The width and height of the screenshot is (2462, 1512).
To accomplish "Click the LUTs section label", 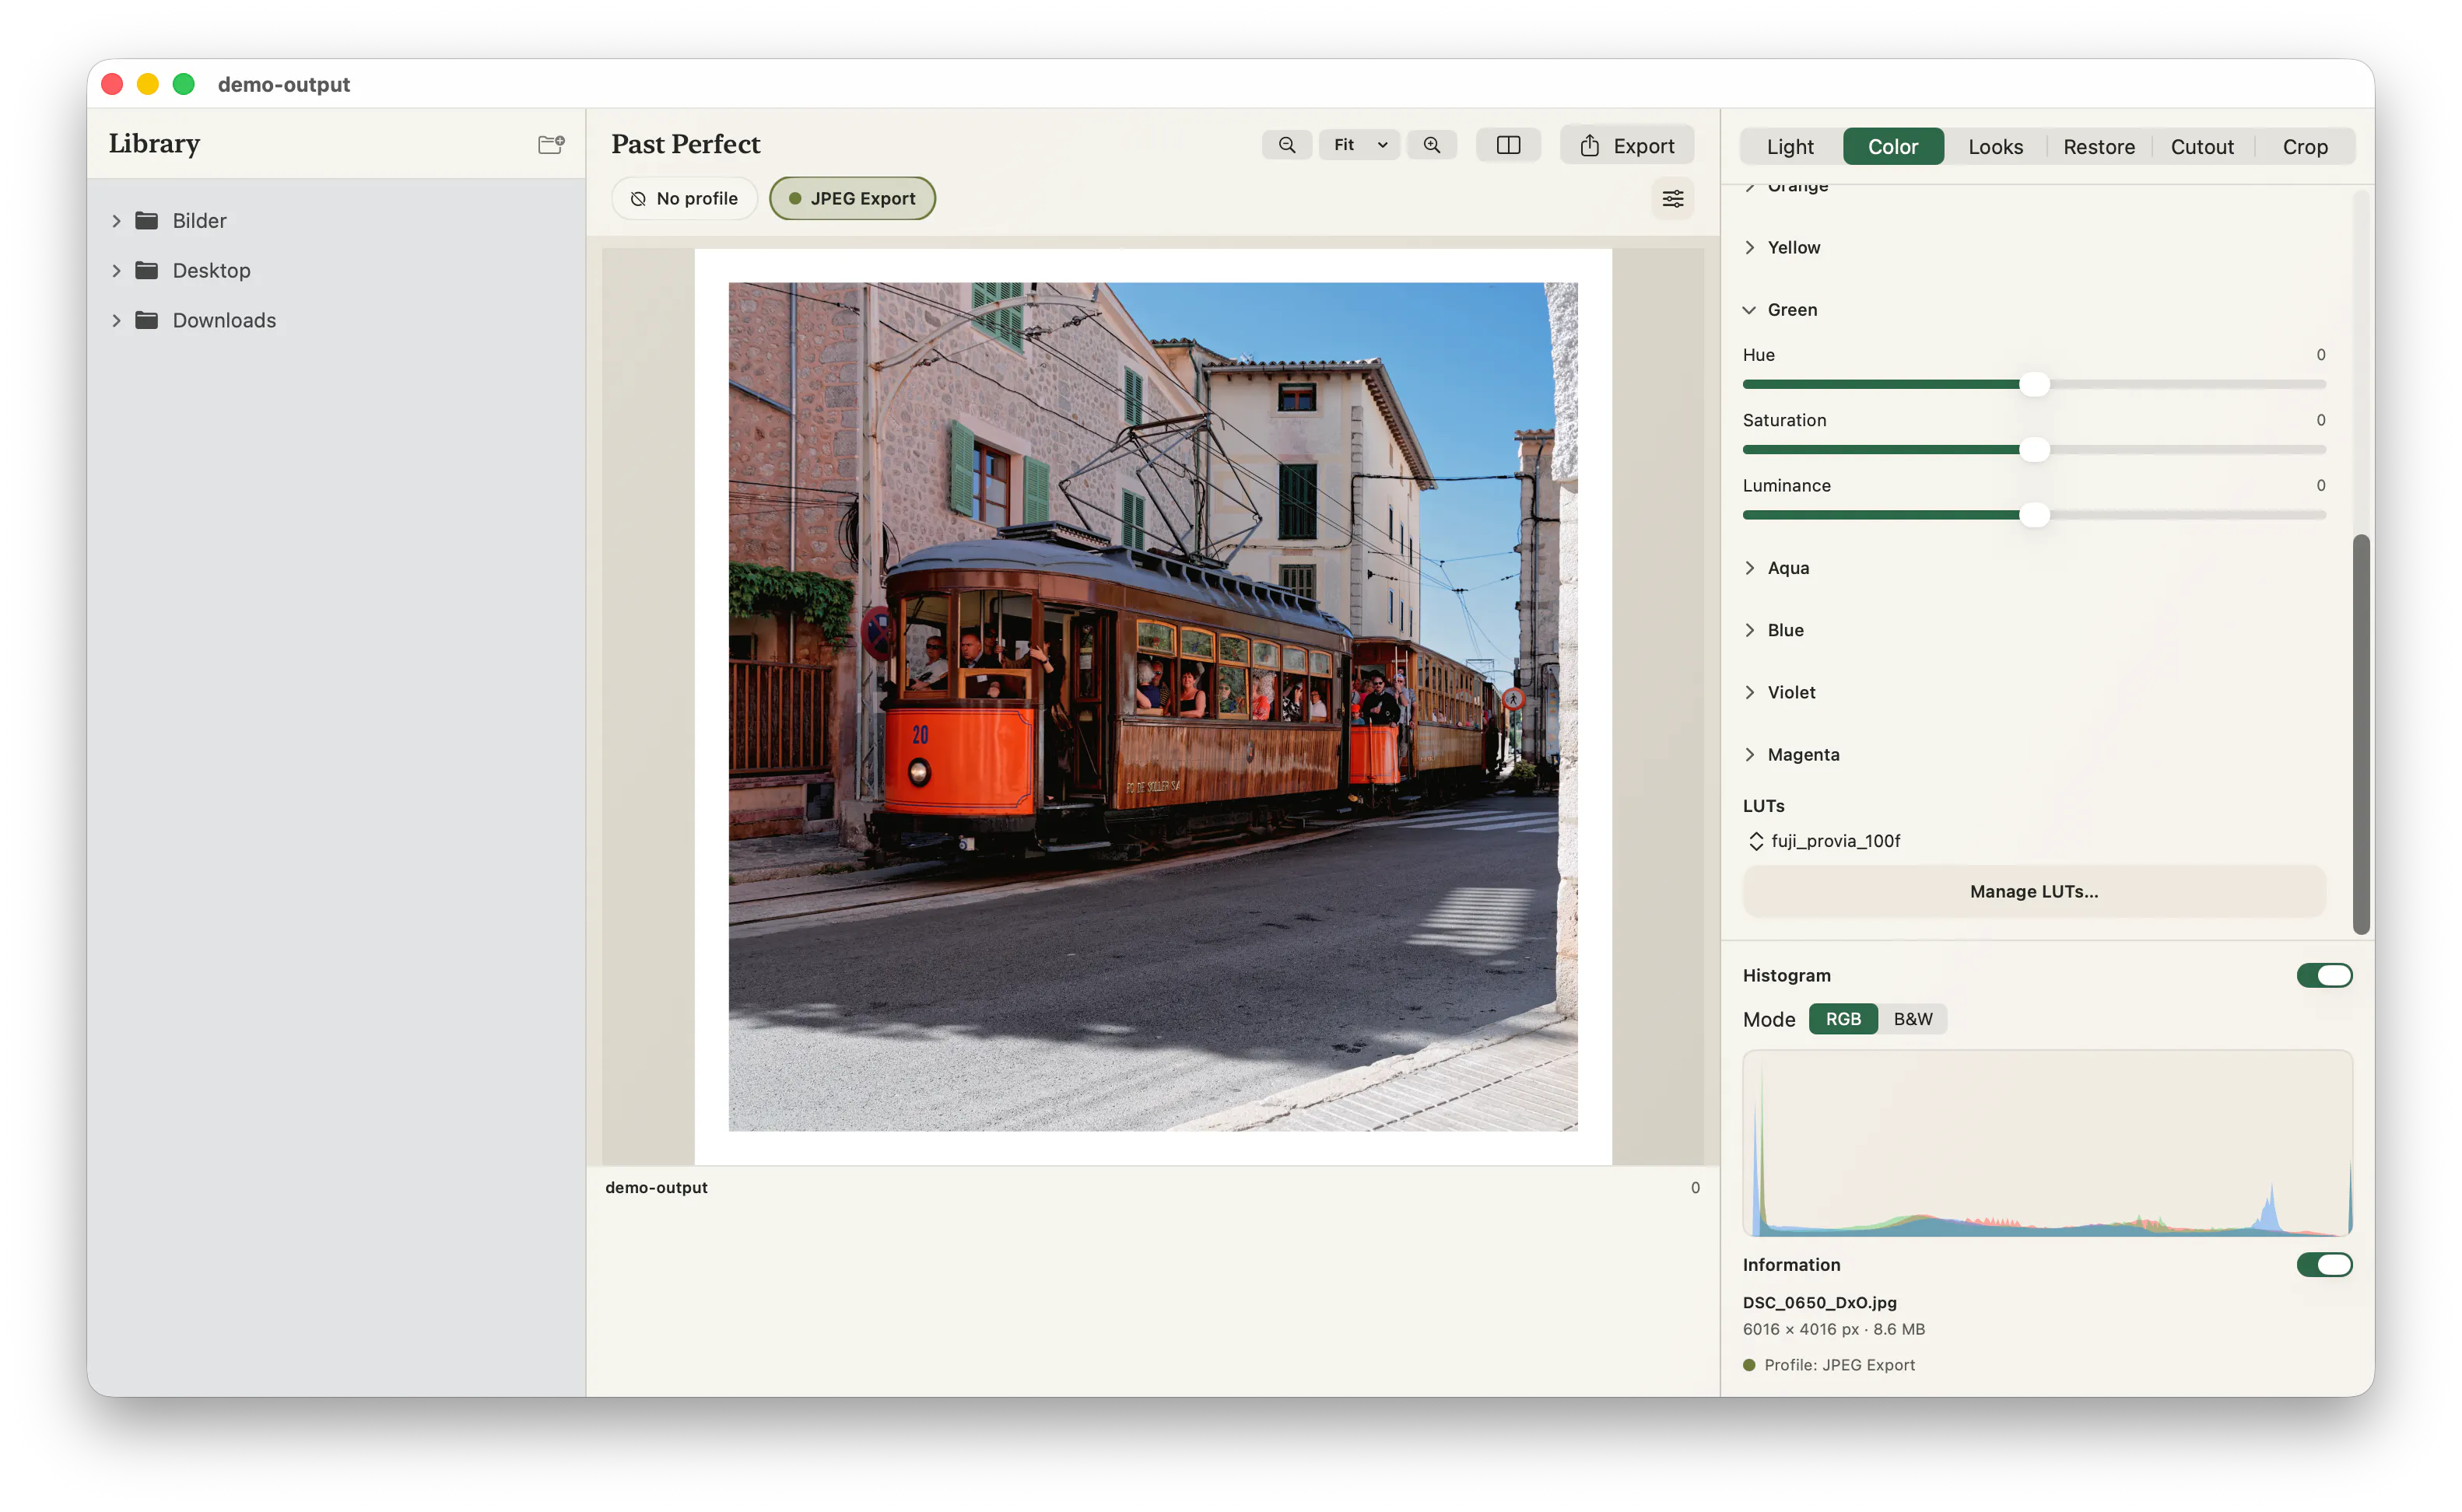I will click(1762, 806).
